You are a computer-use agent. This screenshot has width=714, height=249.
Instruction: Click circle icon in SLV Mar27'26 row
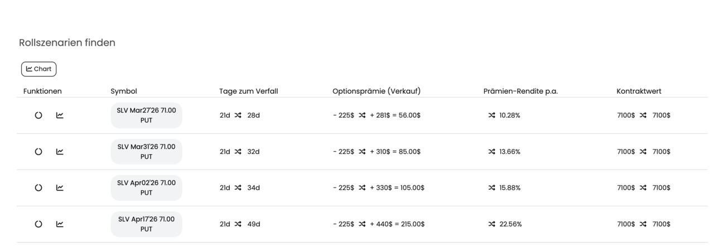(38, 116)
